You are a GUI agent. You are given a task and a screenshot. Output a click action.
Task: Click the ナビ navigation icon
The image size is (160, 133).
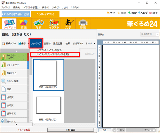pyautogui.click(x=111, y=13)
